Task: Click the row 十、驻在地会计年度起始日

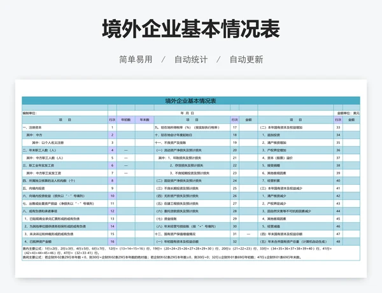Action: (192, 135)
